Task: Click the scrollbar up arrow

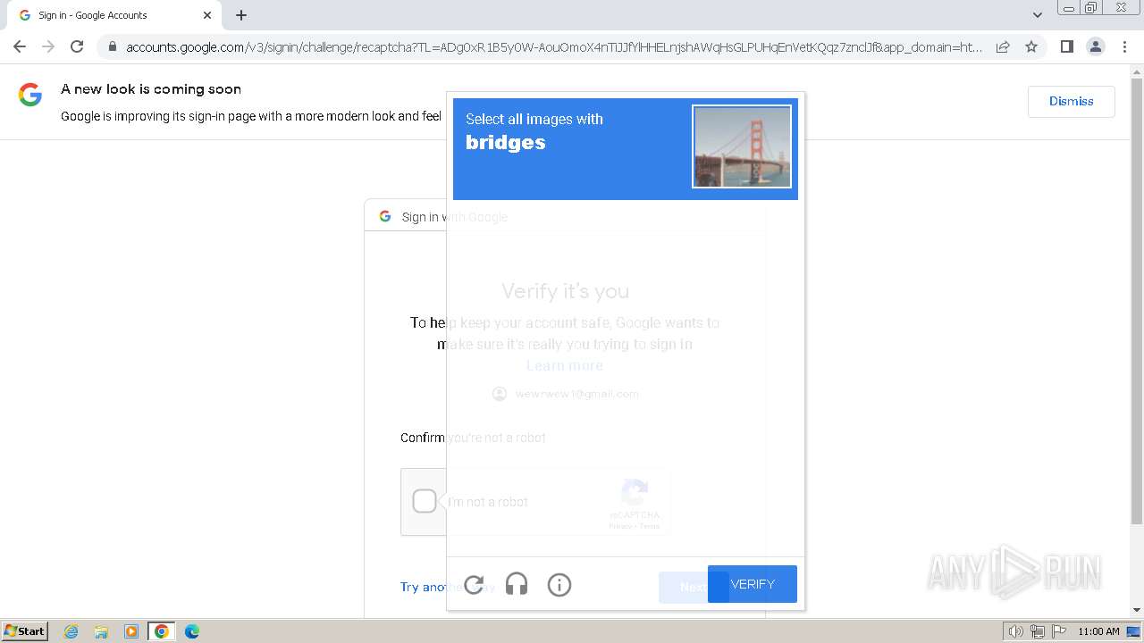Action: [x=1137, y=72]
